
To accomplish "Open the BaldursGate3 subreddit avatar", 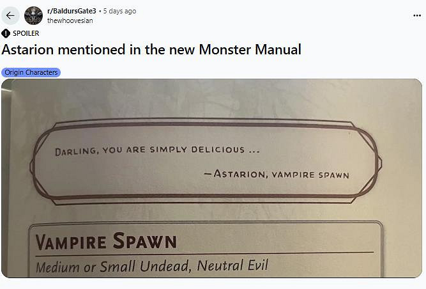I will pos(33,15).
